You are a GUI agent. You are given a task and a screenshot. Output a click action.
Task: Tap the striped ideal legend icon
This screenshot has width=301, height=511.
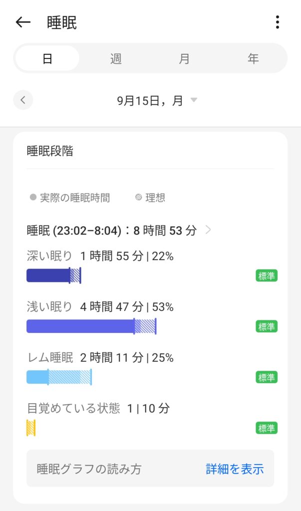(x=138, y=198)
